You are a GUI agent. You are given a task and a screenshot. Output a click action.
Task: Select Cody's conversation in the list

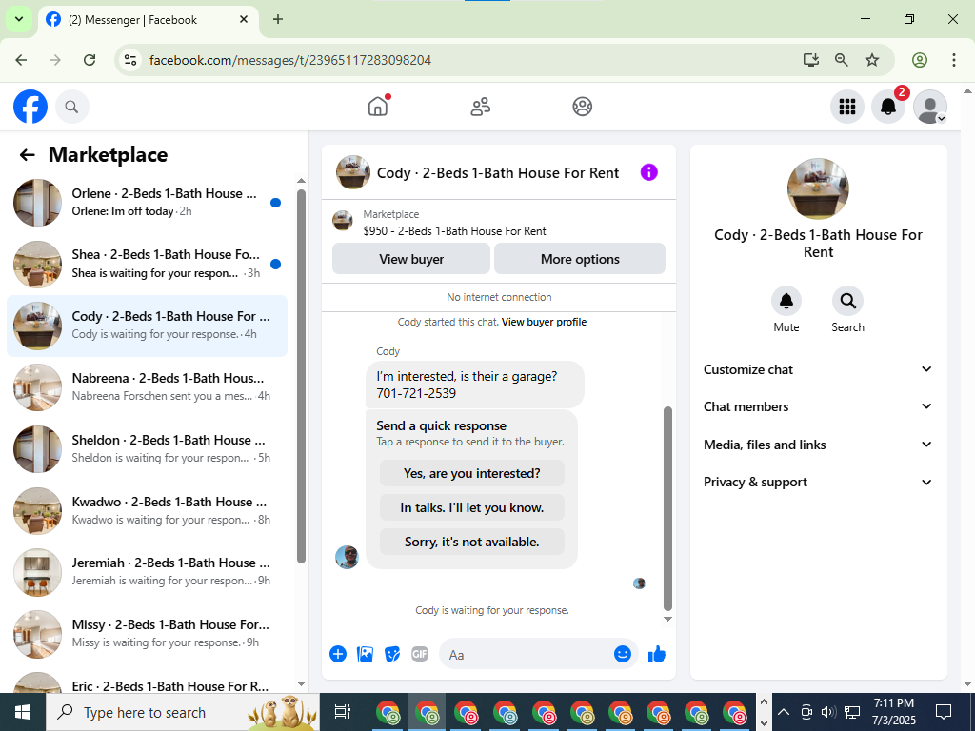(x=147, y=326)
